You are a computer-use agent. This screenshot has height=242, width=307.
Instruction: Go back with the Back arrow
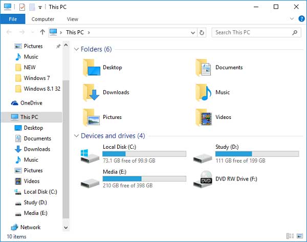tap(9, 32)
